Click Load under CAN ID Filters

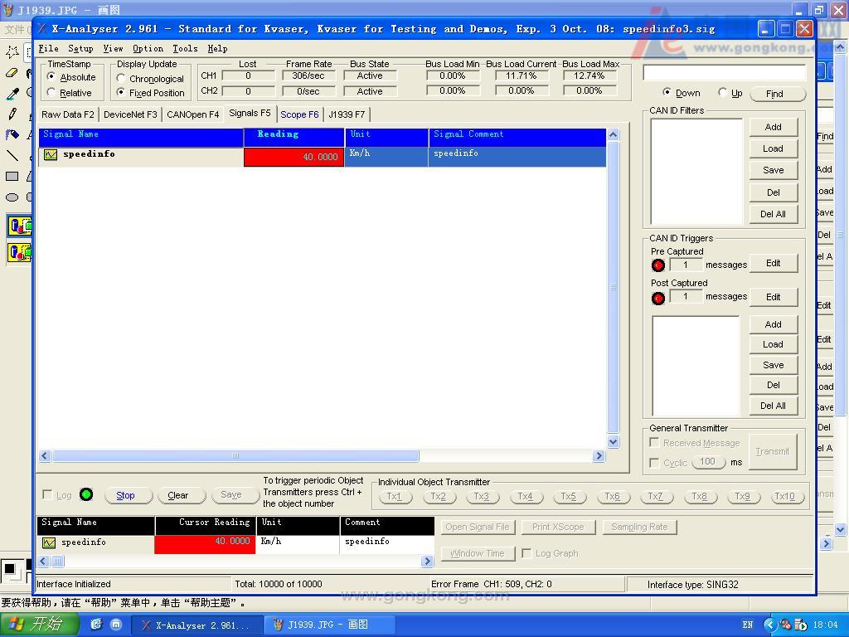pyautogui.click(x=773, y=148)
